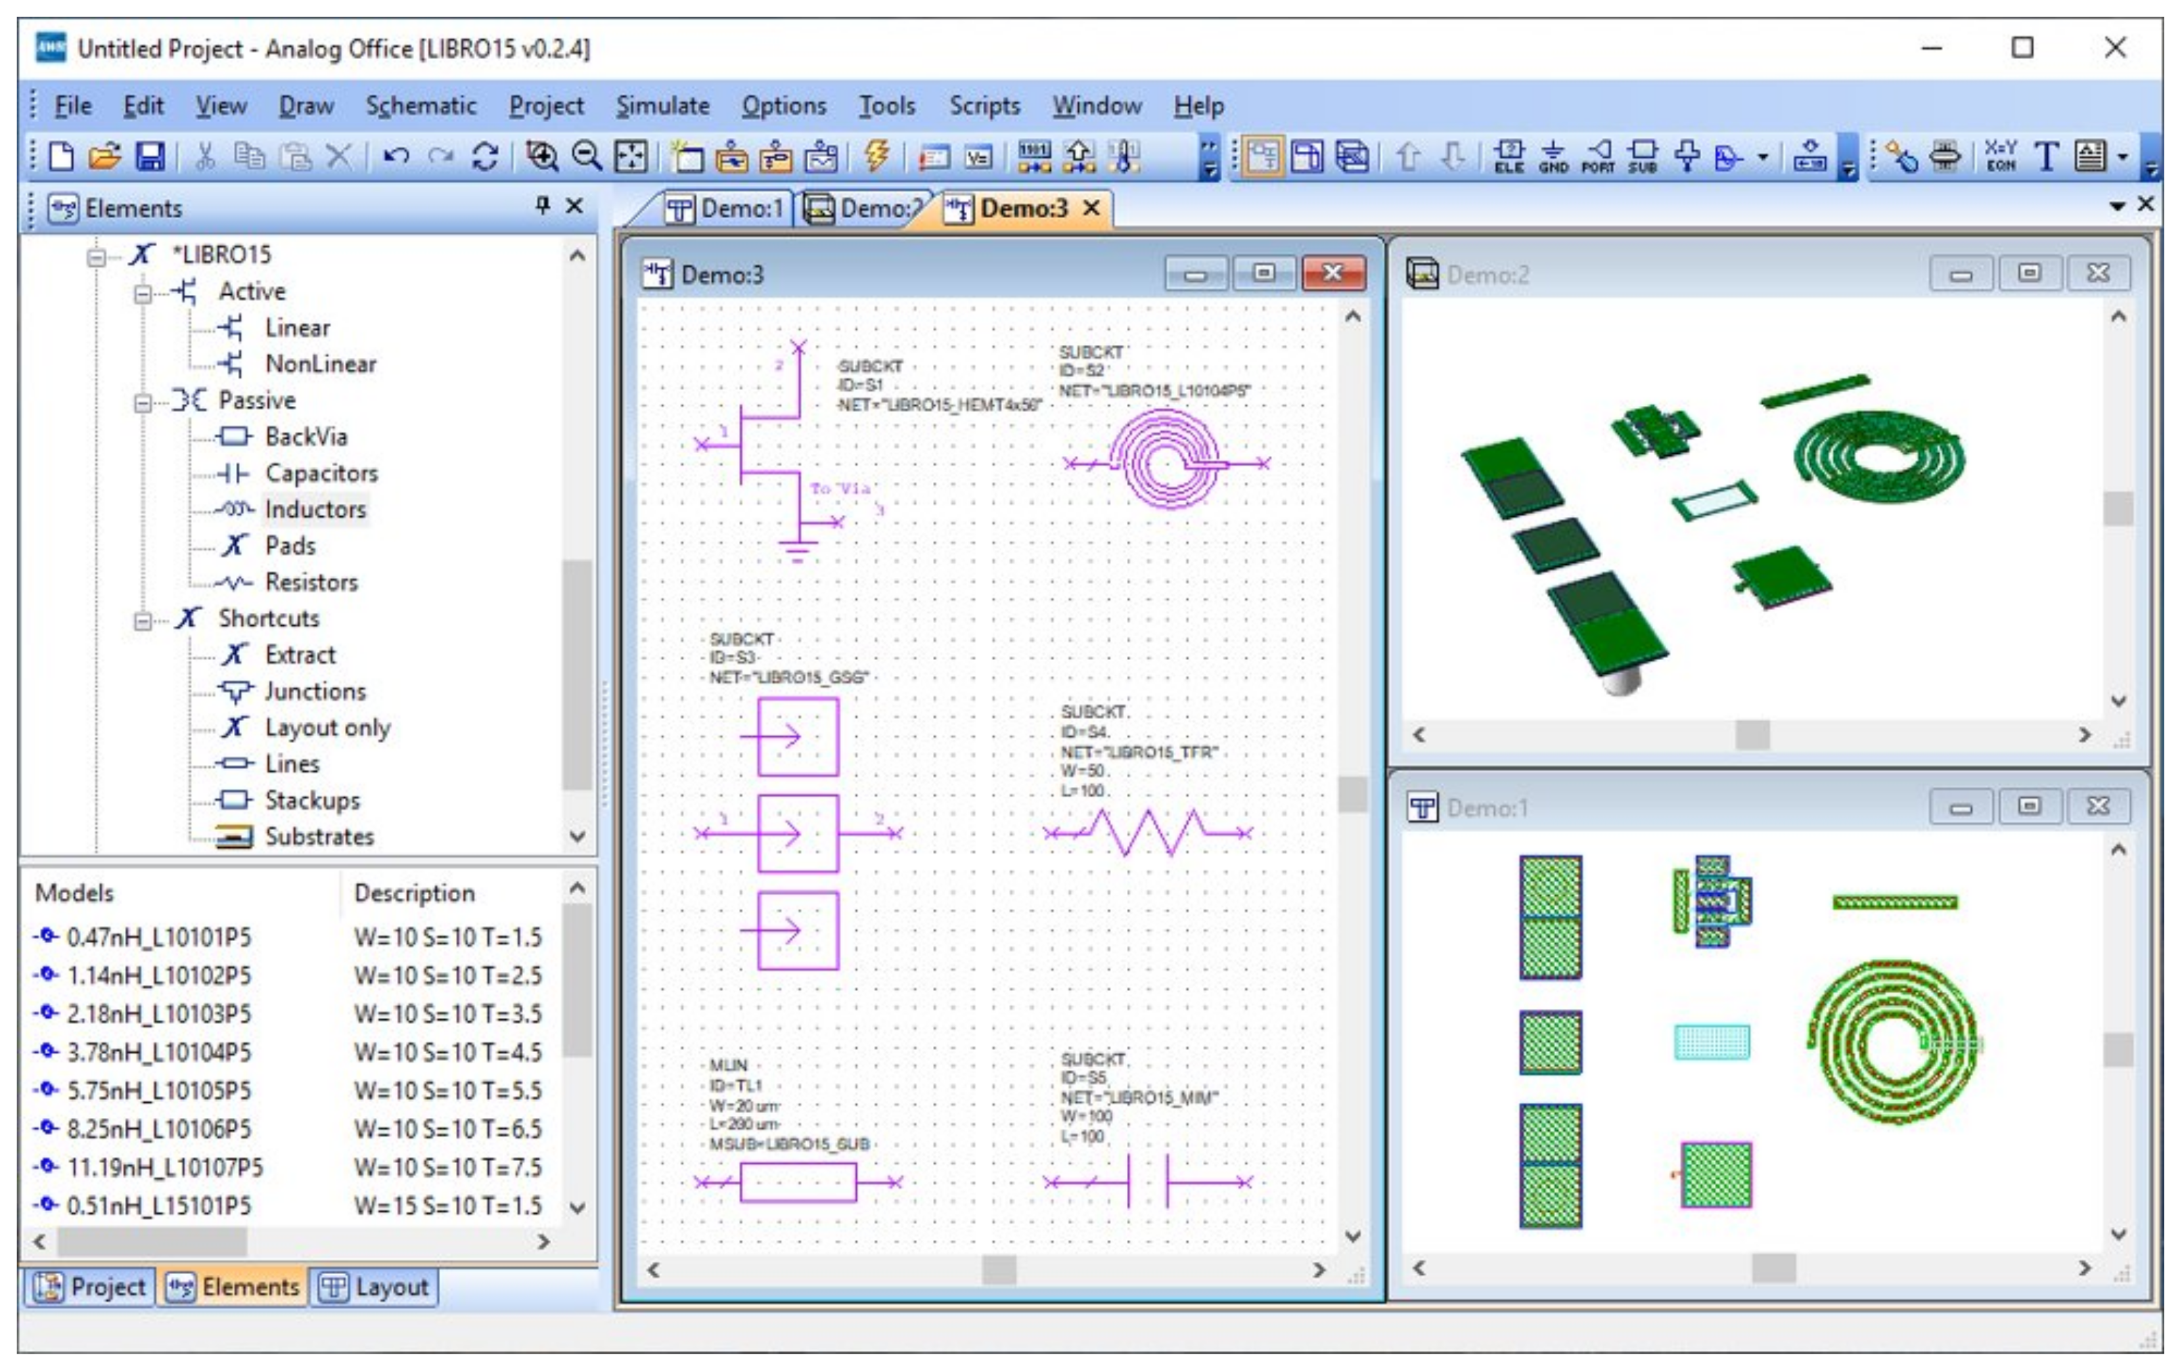Insert a GND ground element

(1553, 157)
